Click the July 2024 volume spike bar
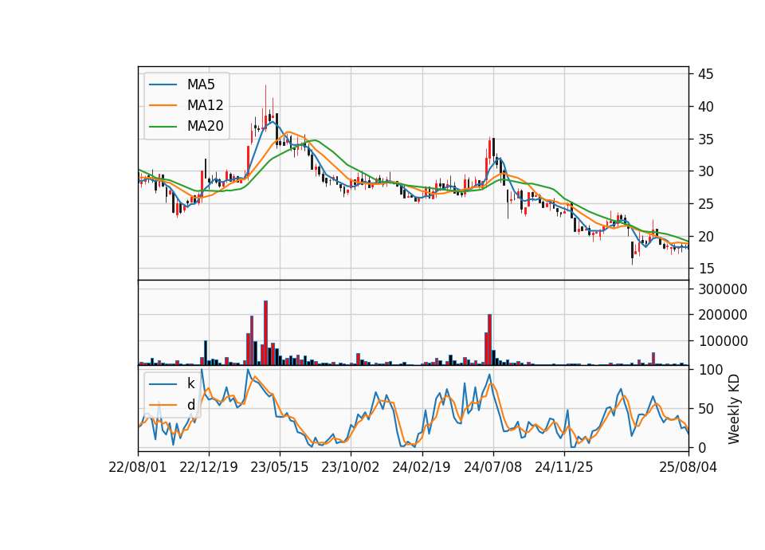 (490, 340)
